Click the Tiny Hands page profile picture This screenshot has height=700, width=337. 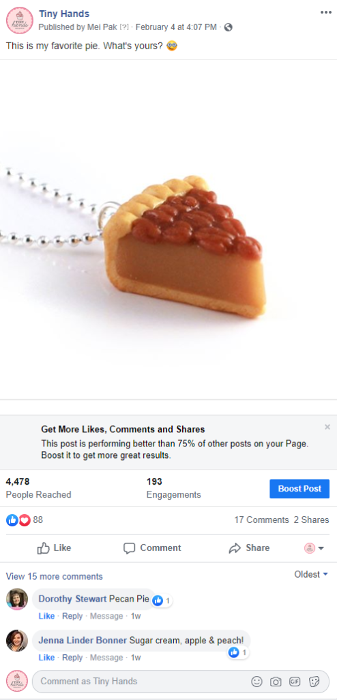point(19,20)
